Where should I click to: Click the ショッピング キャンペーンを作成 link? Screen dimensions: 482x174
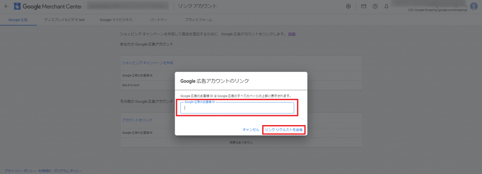click(x=148, y=63)
